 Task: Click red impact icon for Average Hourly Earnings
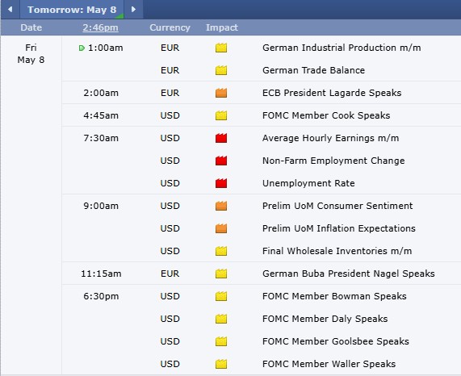(x=221, y=138)
